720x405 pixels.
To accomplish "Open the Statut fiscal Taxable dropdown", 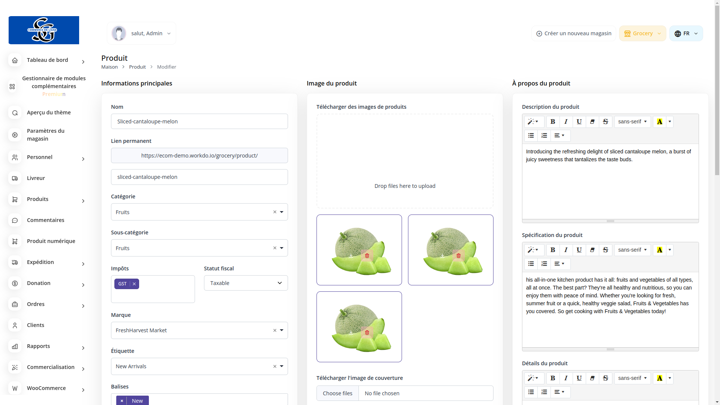I will pos(246,283).
